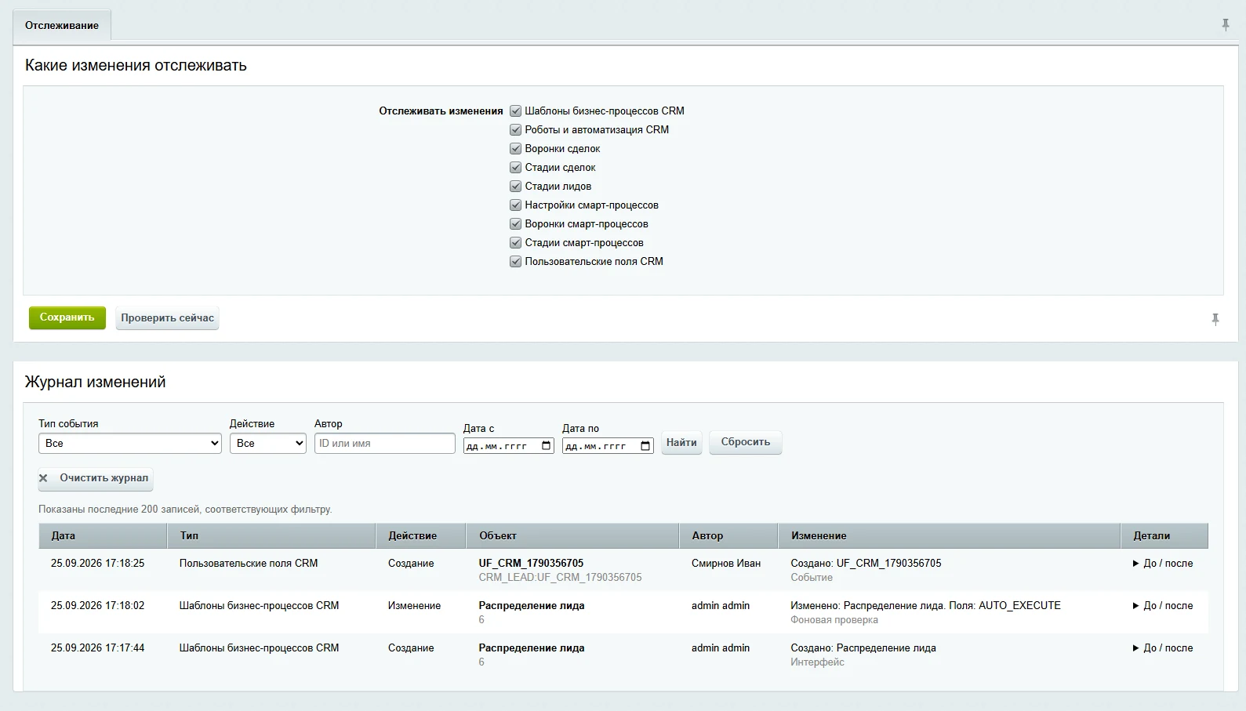Toggle the Стадии сделок checkbox
Screen dimensions: 1246x711
click(x=516, y=168)
